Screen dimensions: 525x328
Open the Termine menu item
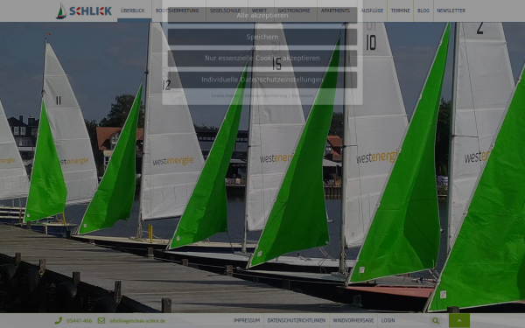[400, 10]
